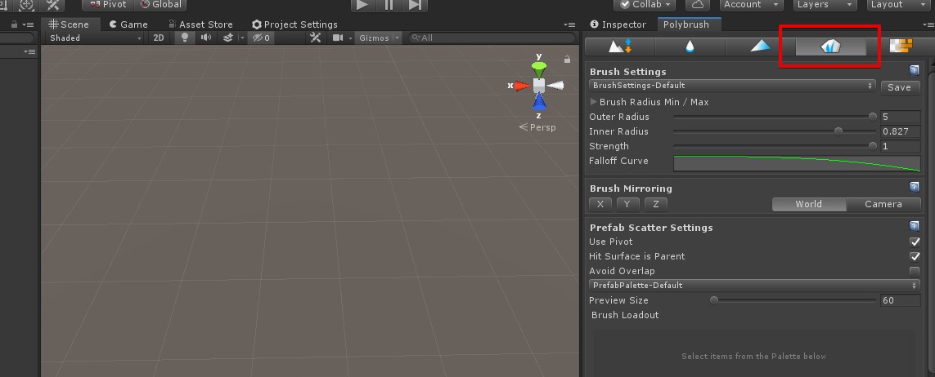Switch to the Scene tab
This screenshot has height=377, width=935.
pos(69,24)
